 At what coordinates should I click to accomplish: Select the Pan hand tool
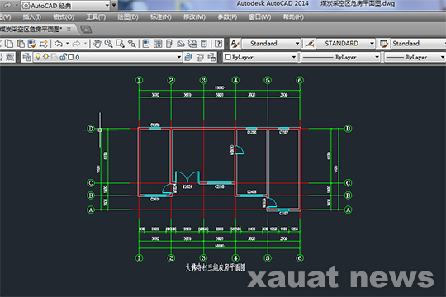click(97, 44)
